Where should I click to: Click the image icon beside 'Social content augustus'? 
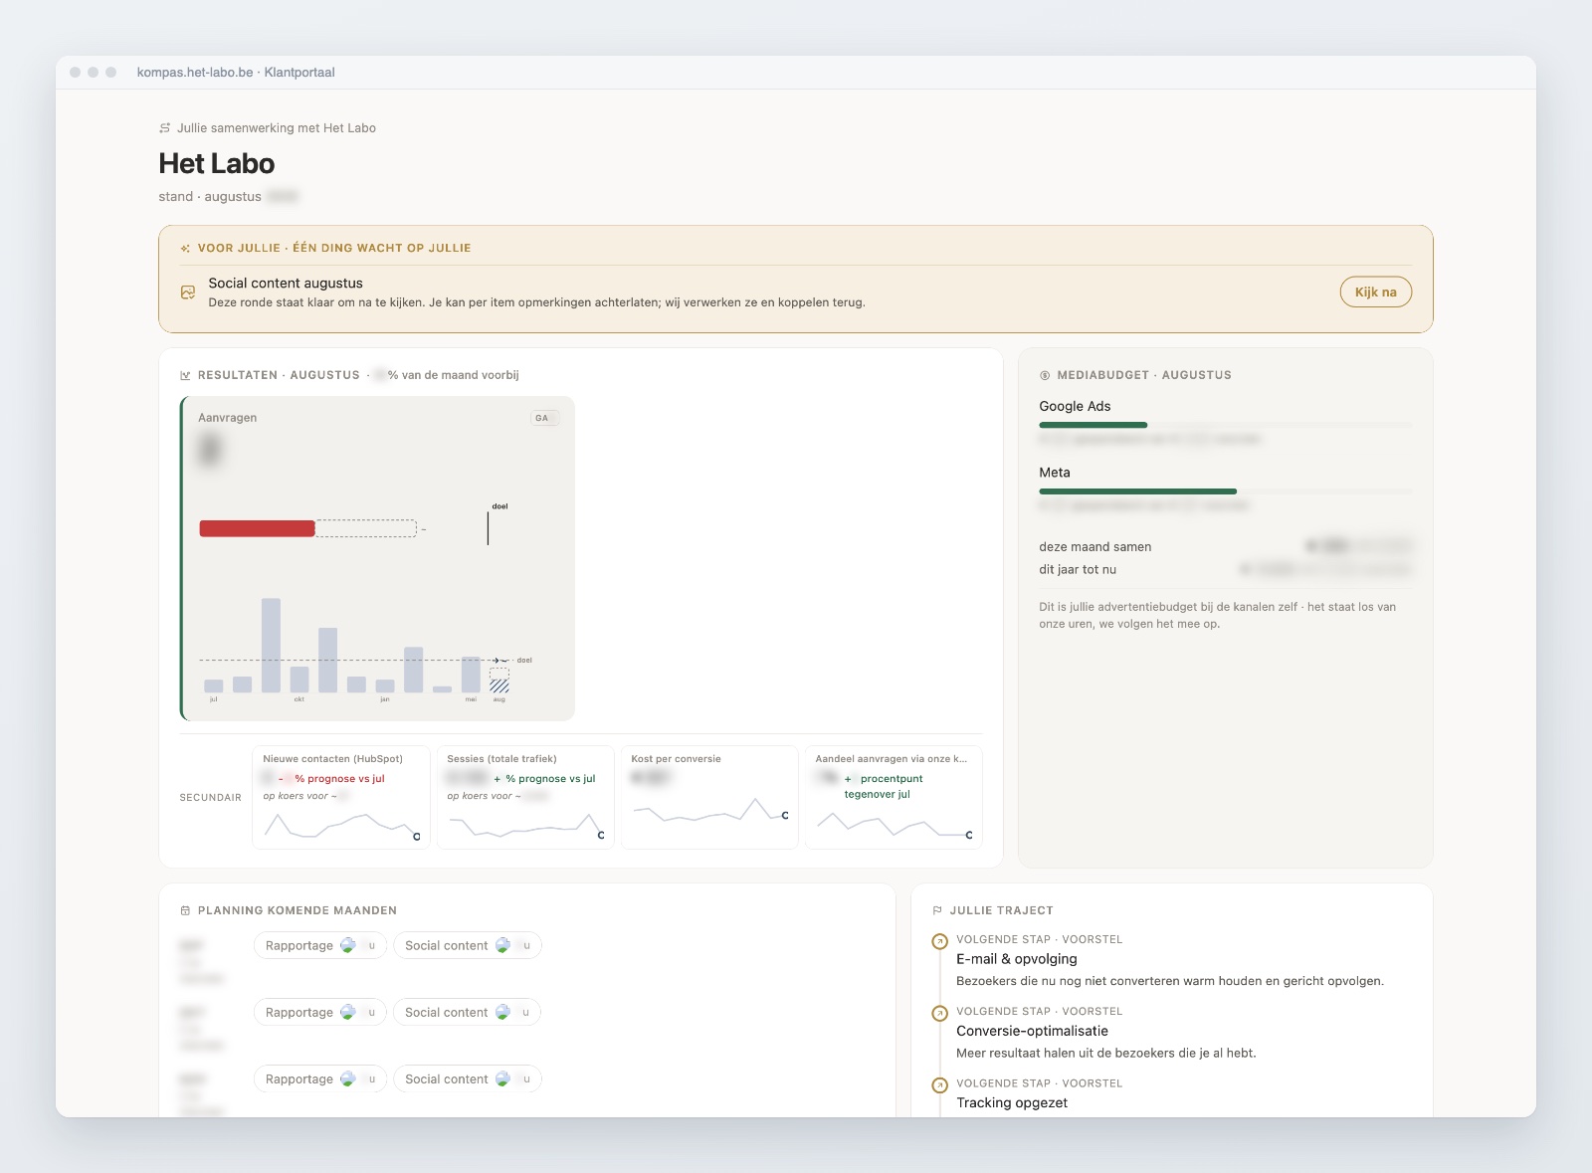pos(188,293)
